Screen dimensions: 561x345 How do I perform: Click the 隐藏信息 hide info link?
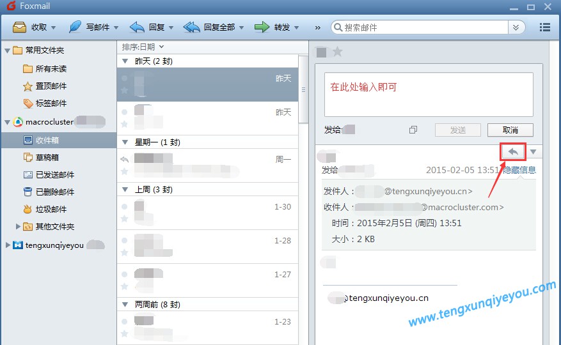pyautogui.click(x=519, y=170)
